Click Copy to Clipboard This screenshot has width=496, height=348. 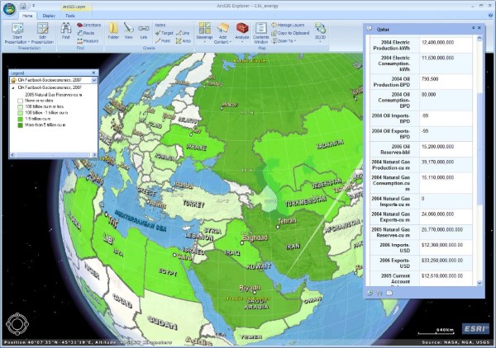click(290, 33)
